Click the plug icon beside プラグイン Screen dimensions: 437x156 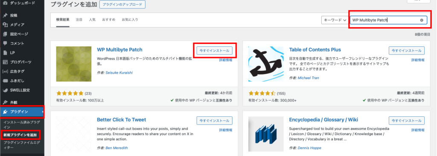[5, 112]
